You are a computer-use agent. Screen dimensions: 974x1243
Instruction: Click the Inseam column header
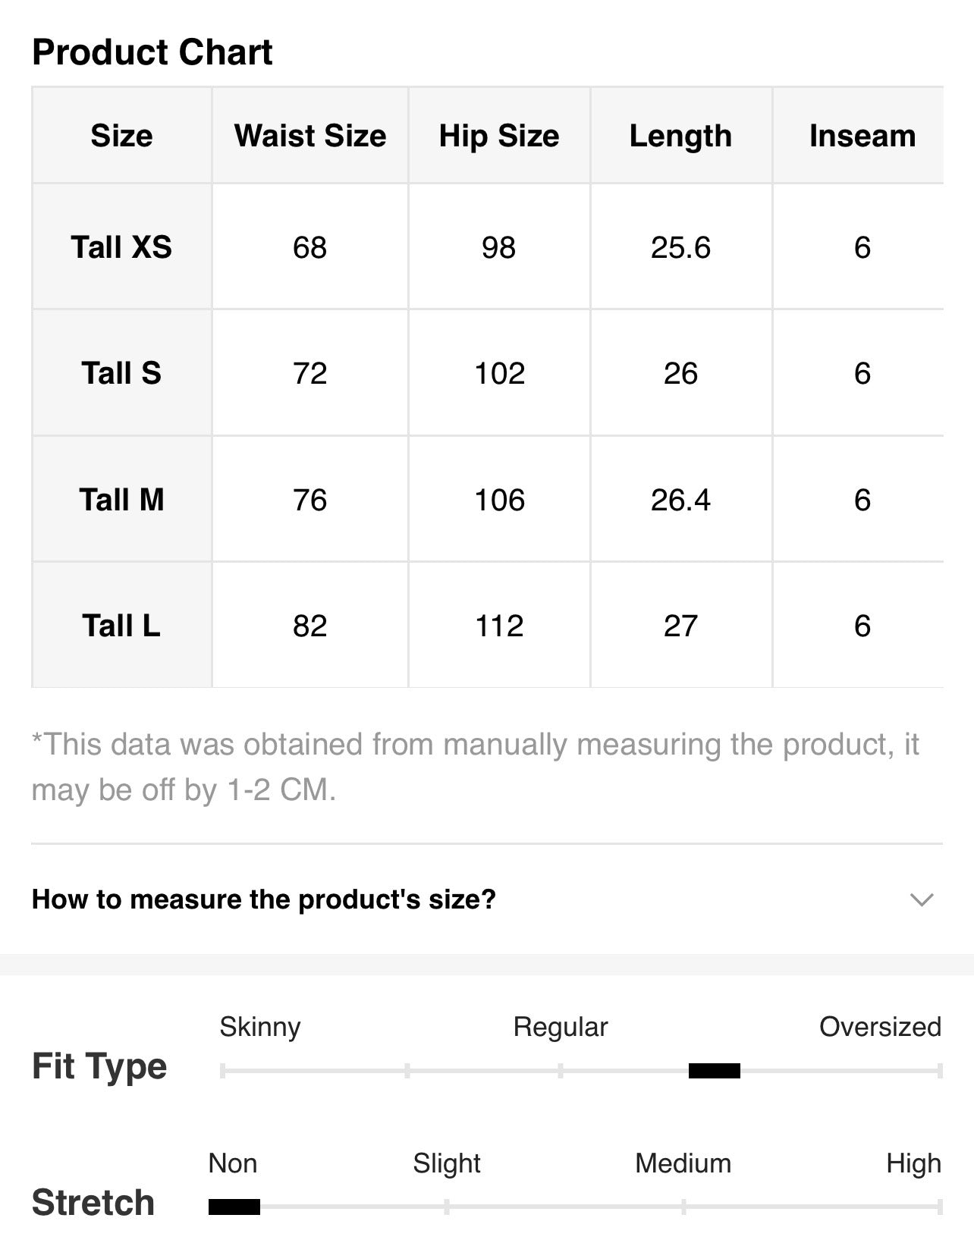coord(862,136)
